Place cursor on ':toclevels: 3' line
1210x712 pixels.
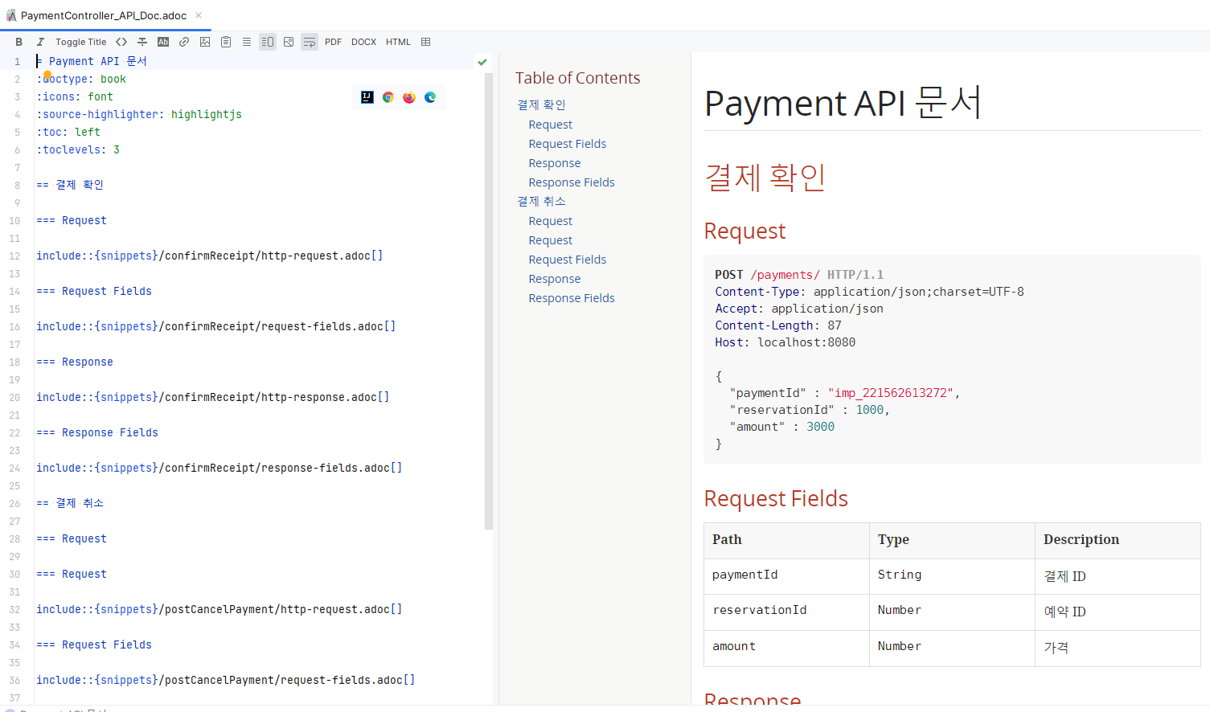pos(78,149)
